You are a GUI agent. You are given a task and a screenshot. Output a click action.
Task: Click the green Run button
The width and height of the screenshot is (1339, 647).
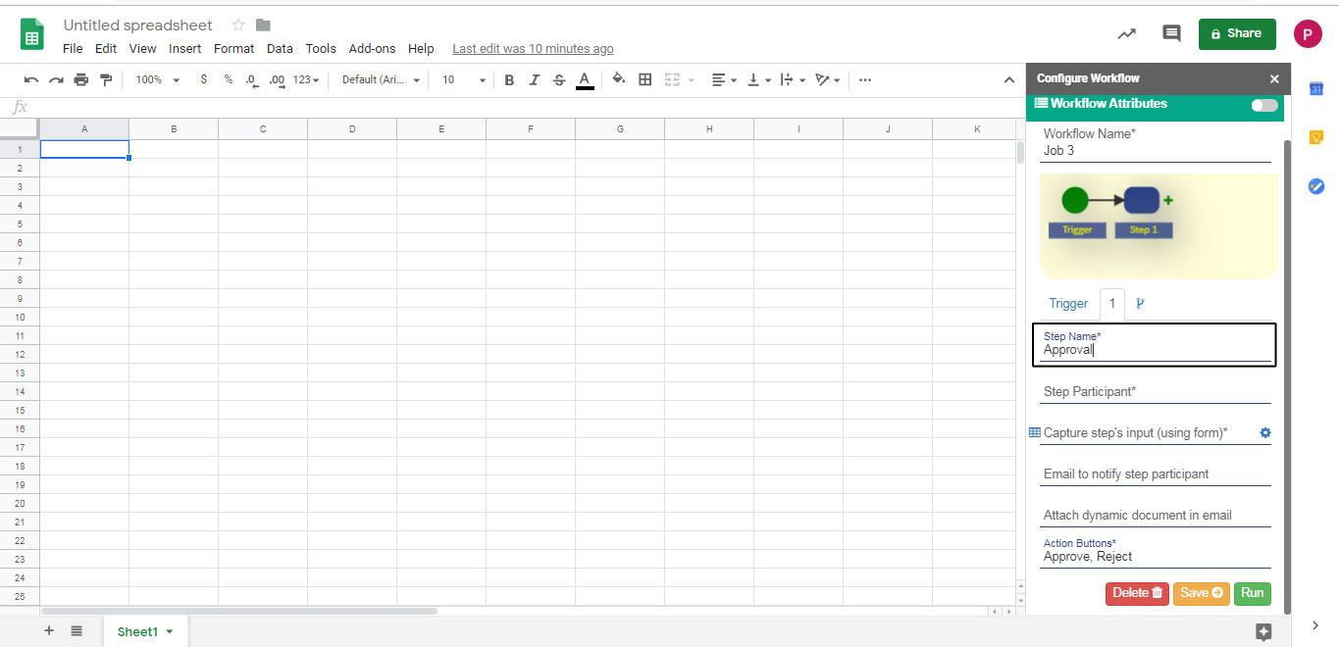(1252, 593)
